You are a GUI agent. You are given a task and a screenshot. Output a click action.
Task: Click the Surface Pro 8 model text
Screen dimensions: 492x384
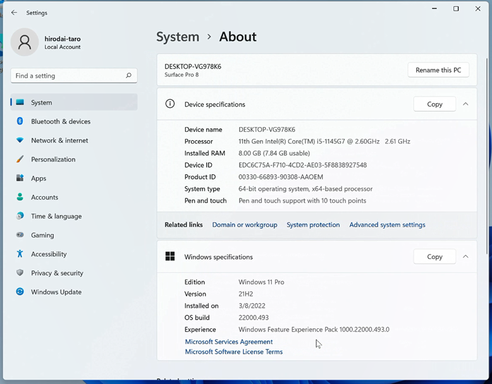[181, 75]
